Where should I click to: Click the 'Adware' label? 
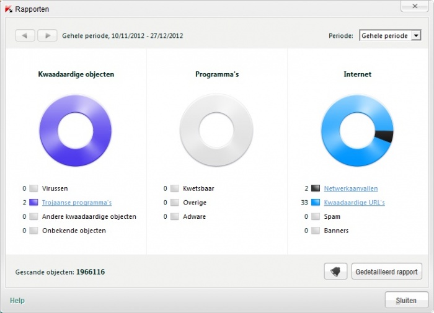click(x=194, y=216)
